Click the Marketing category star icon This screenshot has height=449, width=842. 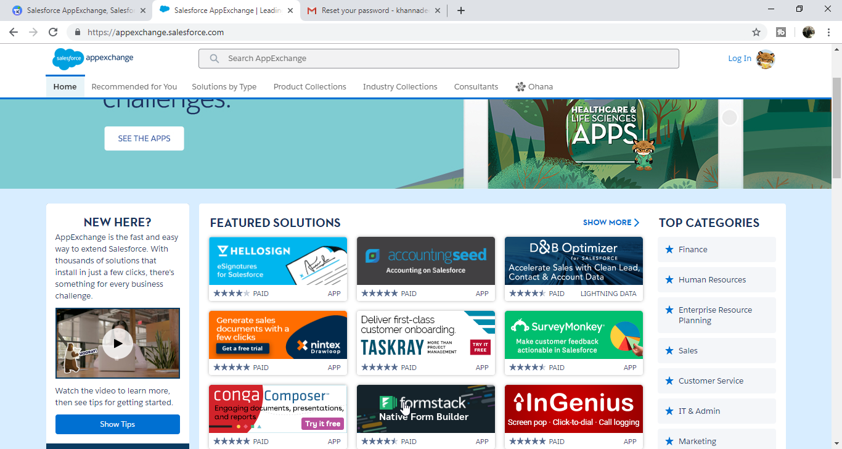(x=669, y=442)
